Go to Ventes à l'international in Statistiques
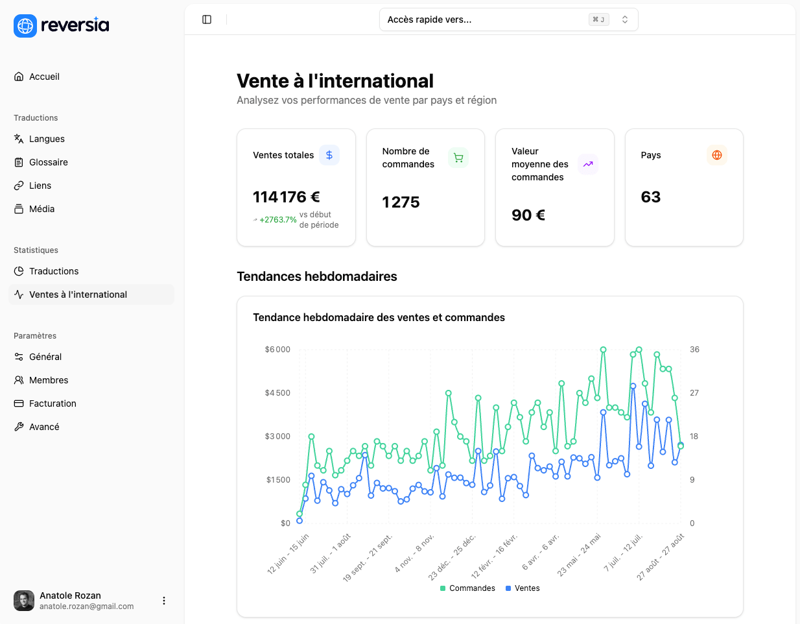The width and height of the screenshot is (800, 624). pos(79,294)
